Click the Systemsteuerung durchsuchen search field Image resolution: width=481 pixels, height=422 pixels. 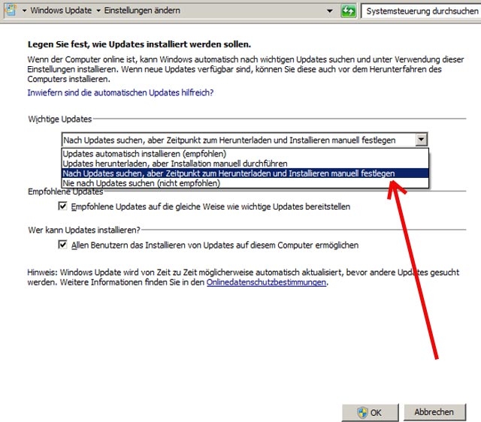421,11
